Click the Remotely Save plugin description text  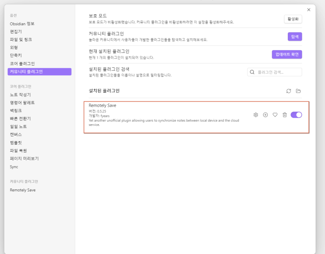point(164,122)
